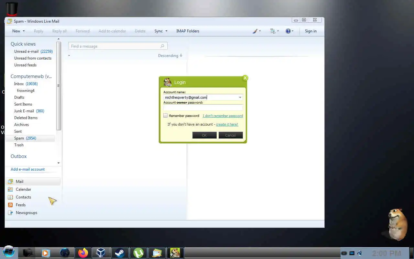The height and width of the screenshot is (259, 414).
Task: Select the Hamster Box taskbar button
Action: coord(175,253)
